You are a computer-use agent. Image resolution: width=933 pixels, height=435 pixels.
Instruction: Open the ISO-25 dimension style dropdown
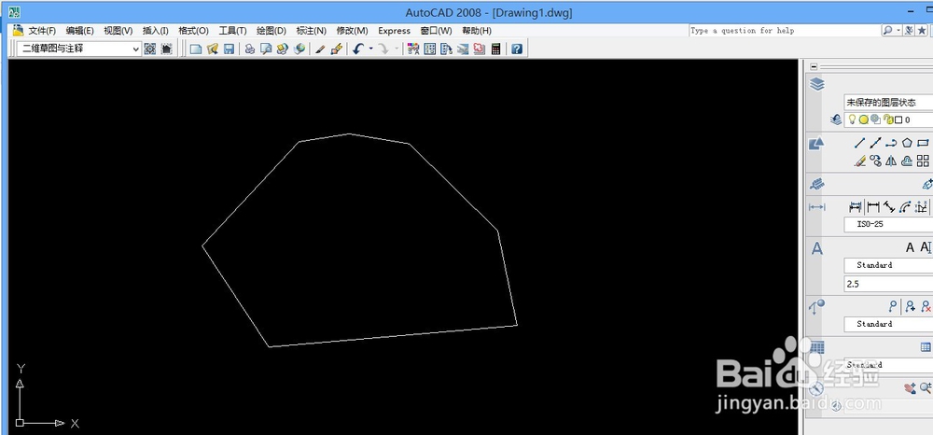click(888, 224)
